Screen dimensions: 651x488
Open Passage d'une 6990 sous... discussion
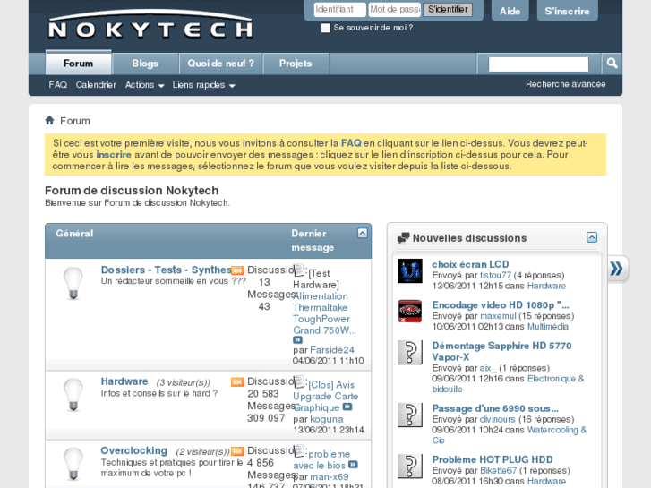point(495,408)
